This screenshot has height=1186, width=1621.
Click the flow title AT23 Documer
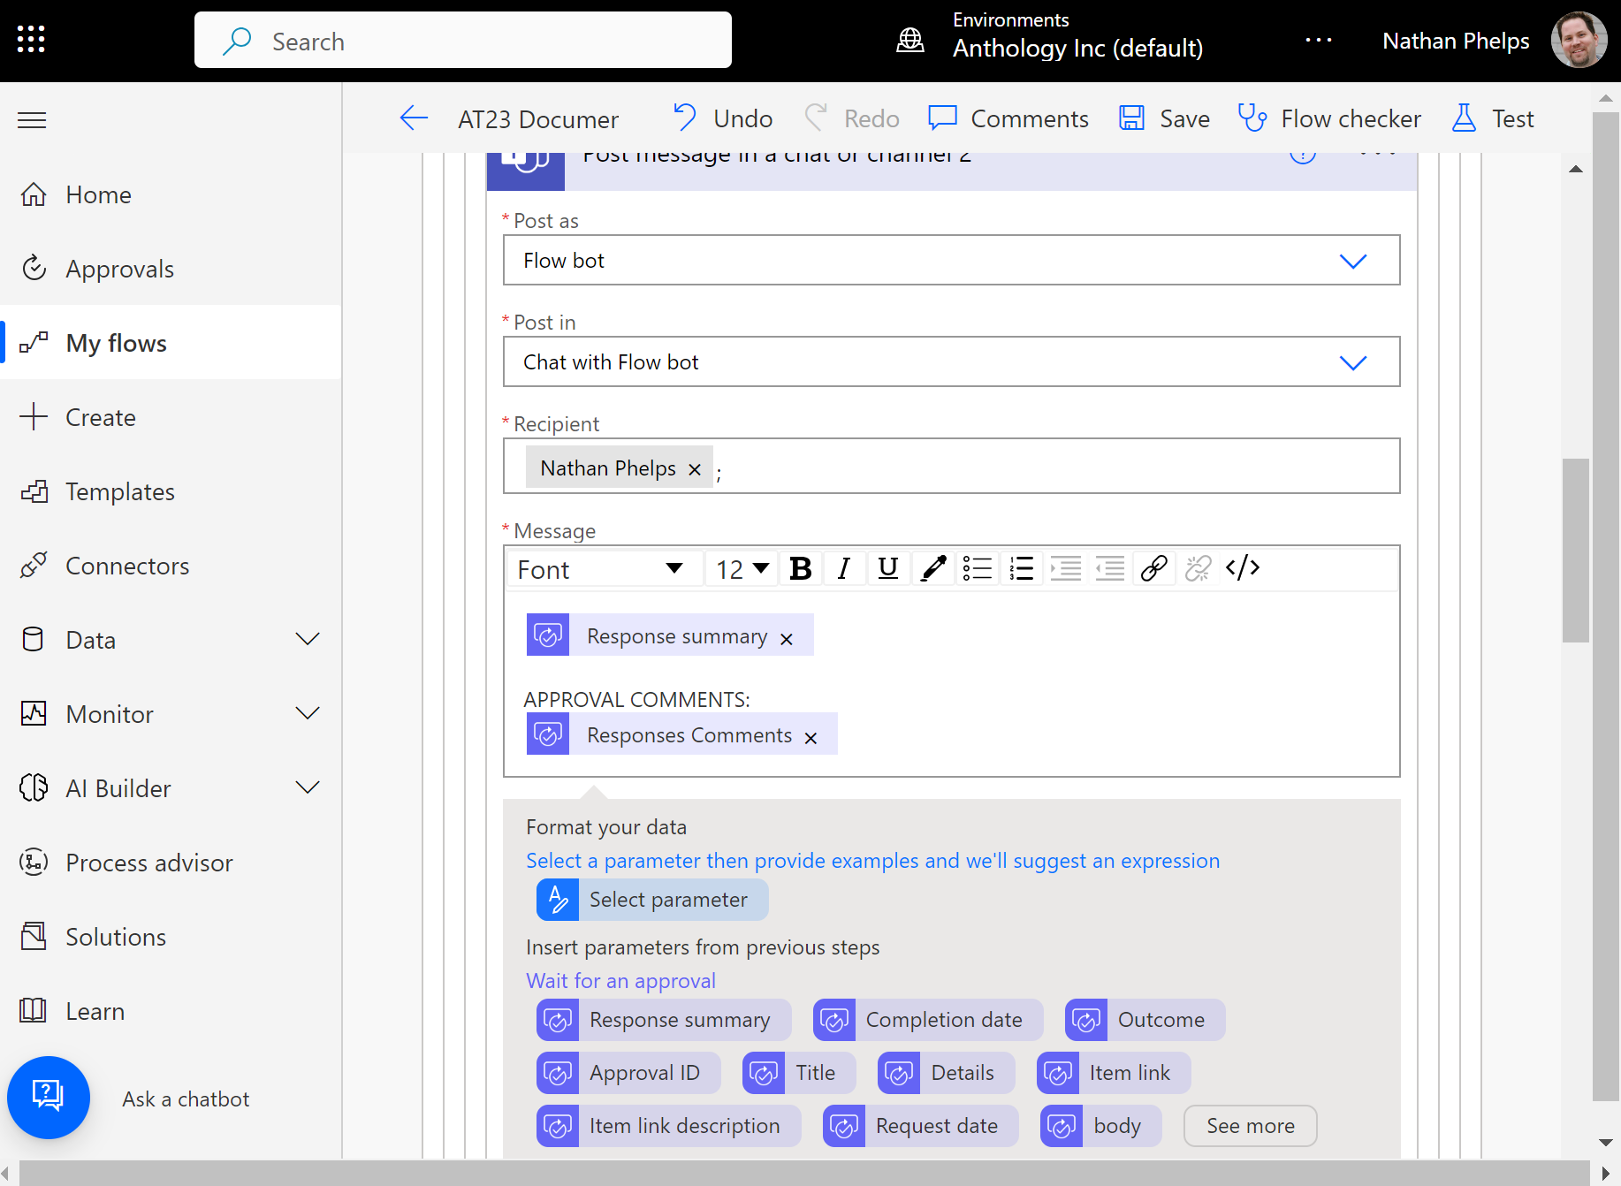[x=537, y=119]
